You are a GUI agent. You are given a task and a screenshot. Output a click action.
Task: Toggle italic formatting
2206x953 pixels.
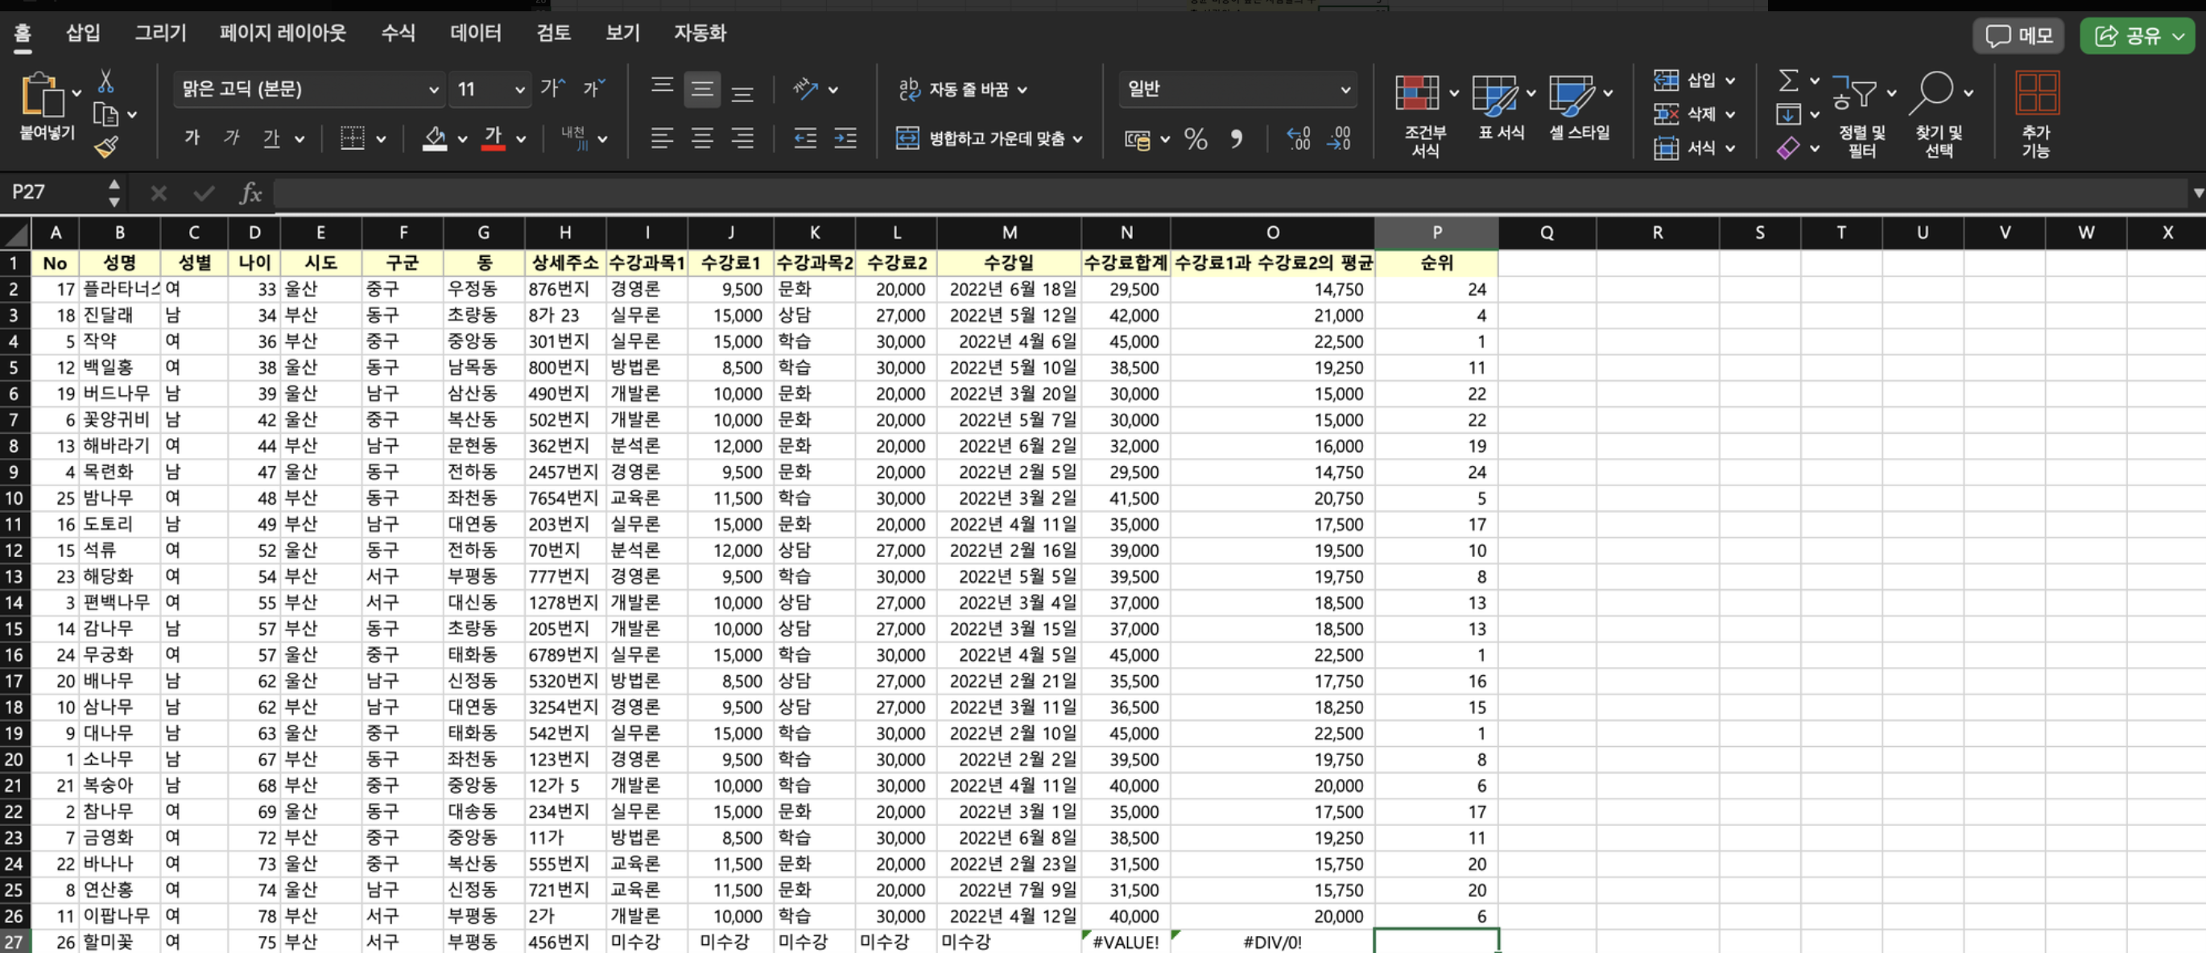click(231, 138)
